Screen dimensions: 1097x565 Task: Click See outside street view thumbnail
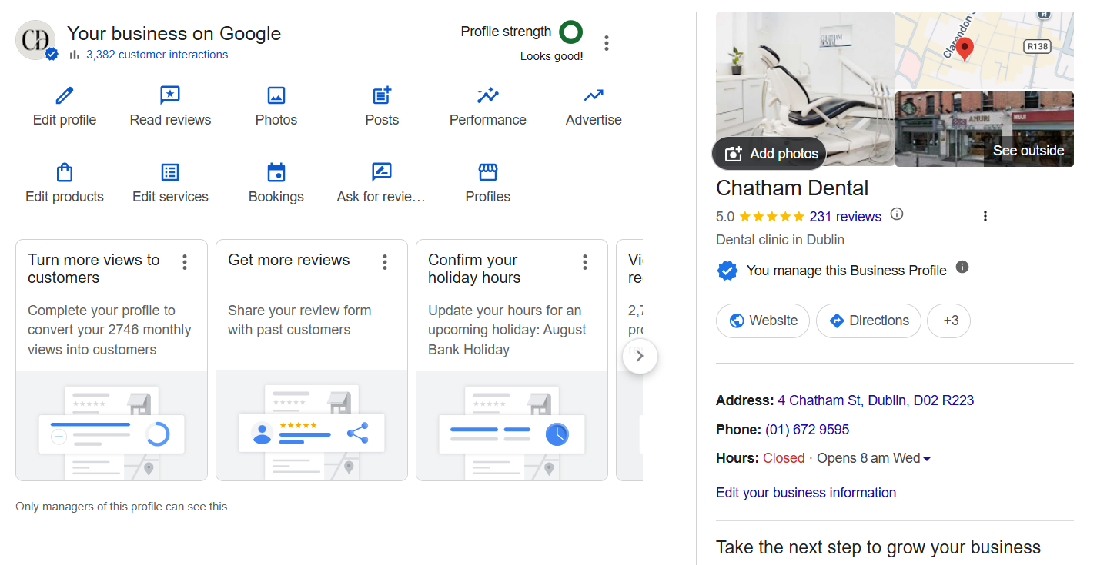(985, 129)
